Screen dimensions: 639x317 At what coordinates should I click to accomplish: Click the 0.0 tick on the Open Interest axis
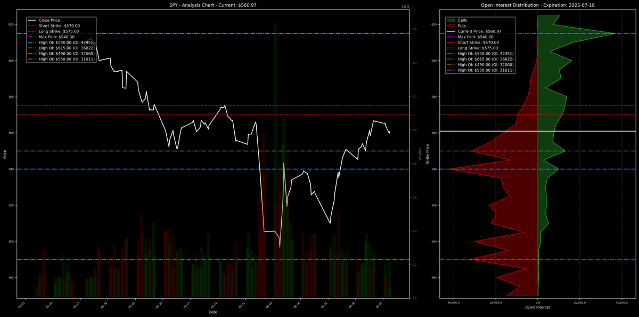pos(538,303)
